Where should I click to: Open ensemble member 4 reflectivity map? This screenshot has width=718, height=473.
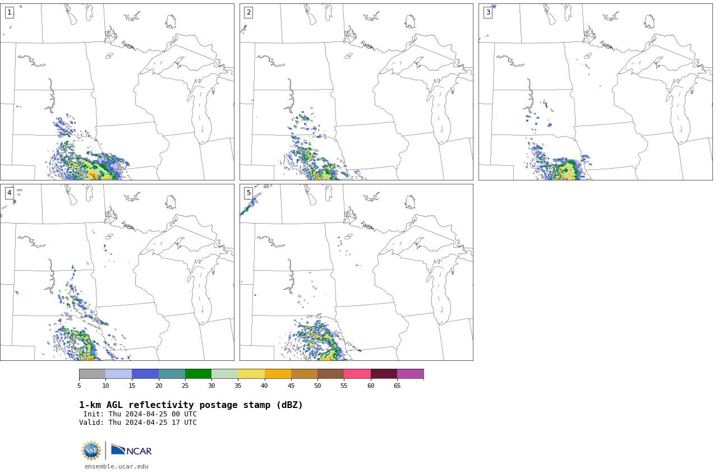pos(117,272)
